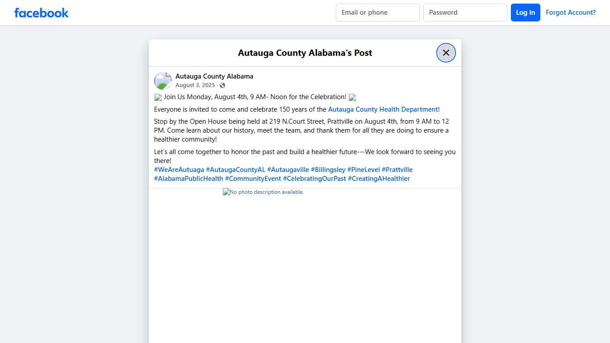The image size is (610, 343).
Task: Open Autauga County Alabama profile picture
Action: pos(163,81)
